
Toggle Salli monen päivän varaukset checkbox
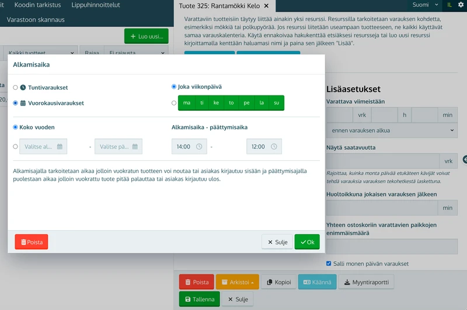[x=329, y=263]
